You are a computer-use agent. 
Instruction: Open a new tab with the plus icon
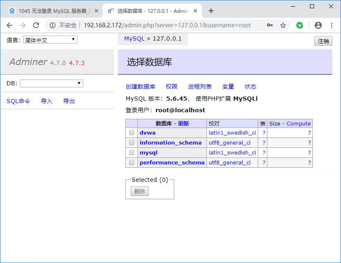tap(211, 11)
